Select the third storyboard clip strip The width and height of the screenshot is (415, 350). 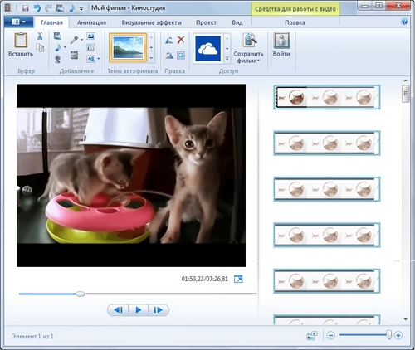327,189
